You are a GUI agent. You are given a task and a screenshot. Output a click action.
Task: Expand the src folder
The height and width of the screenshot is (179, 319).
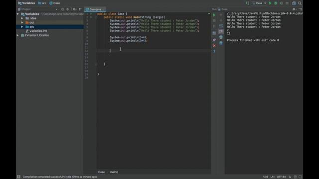[22, 27]
